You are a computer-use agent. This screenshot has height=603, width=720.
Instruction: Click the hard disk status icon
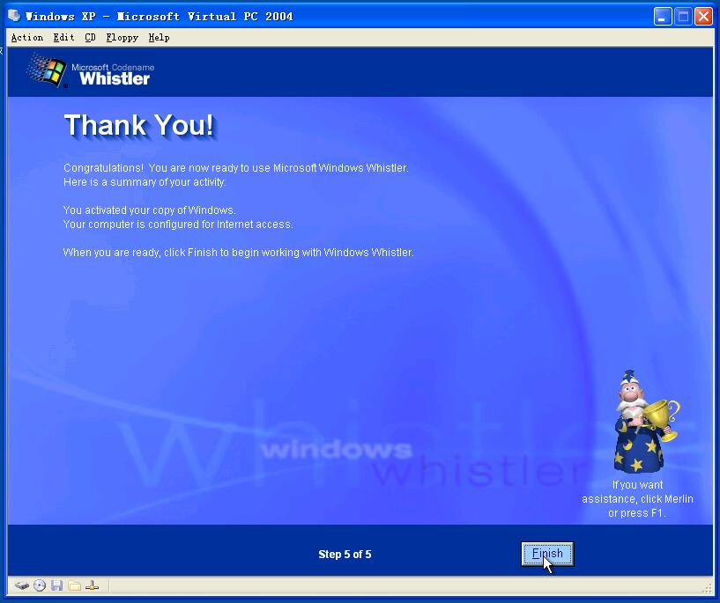21,585
